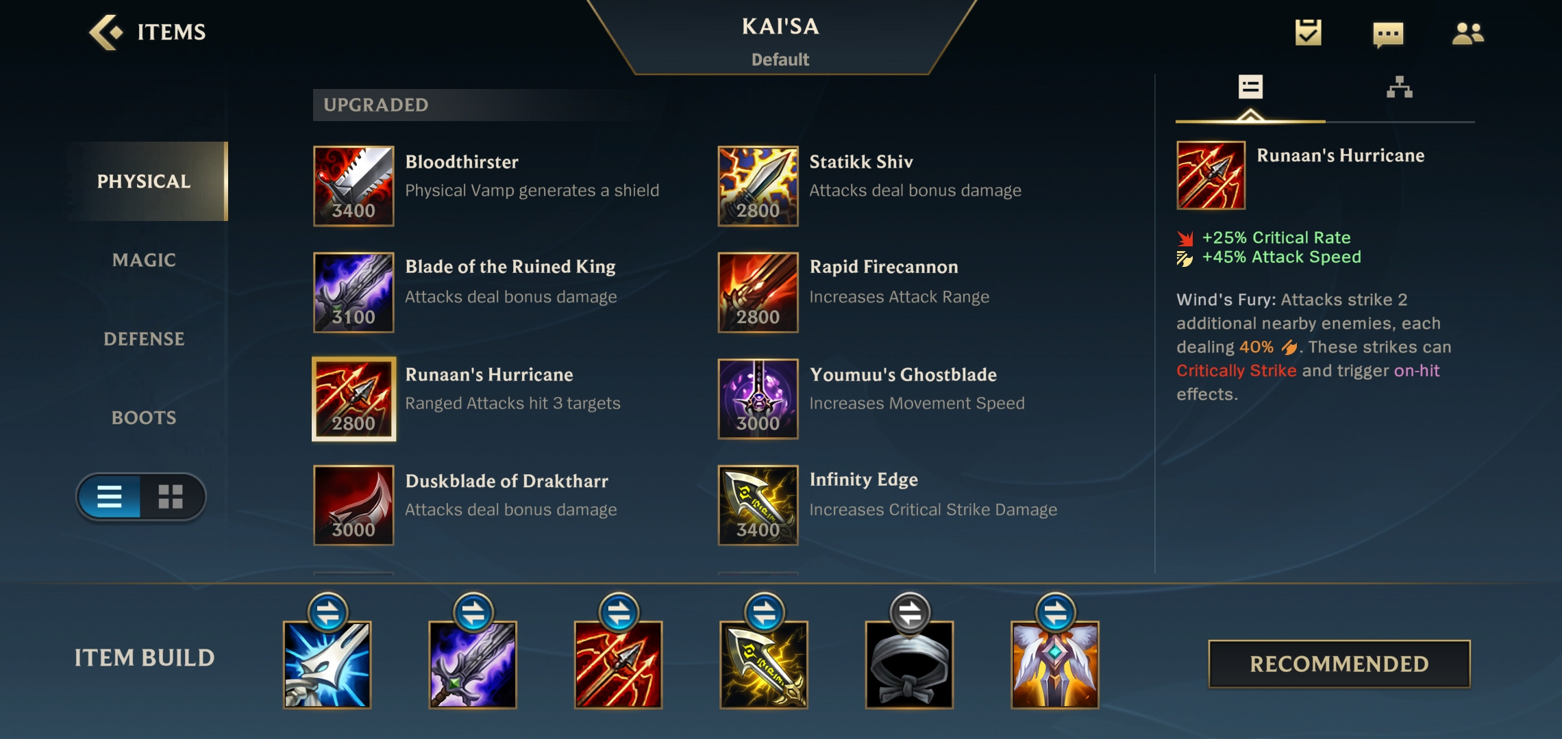Select the winged item in build bar
The width and height of the screenshot is (1562, 739).
click(1055, 664)
